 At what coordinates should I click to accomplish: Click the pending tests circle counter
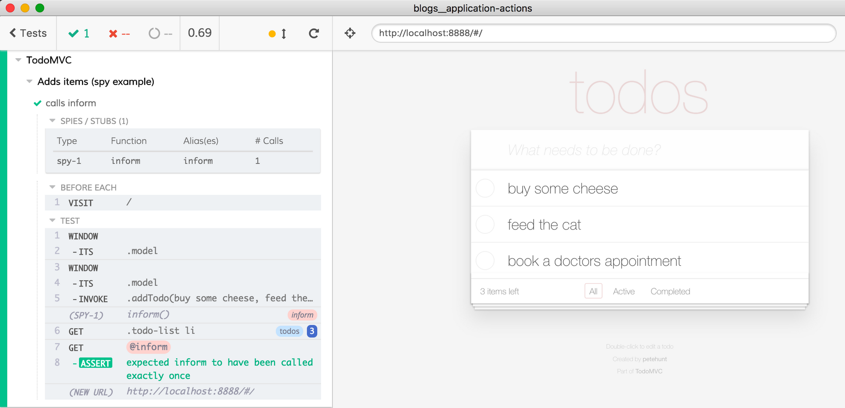pyautogui.click(x=160, y=33)
